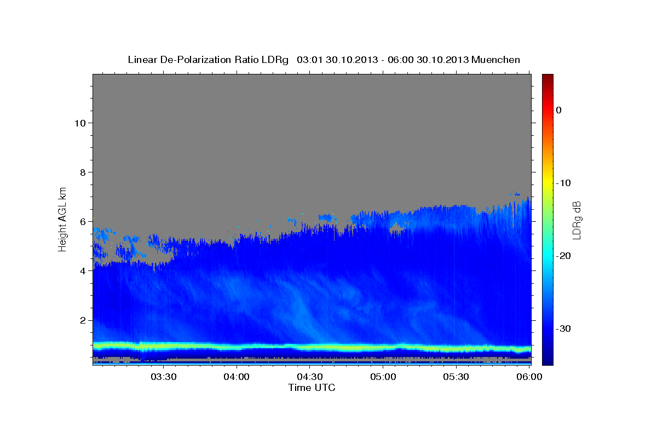Click the height tick label 6
The width and height of the screenshot is (657, 438).
pos(82,221)
